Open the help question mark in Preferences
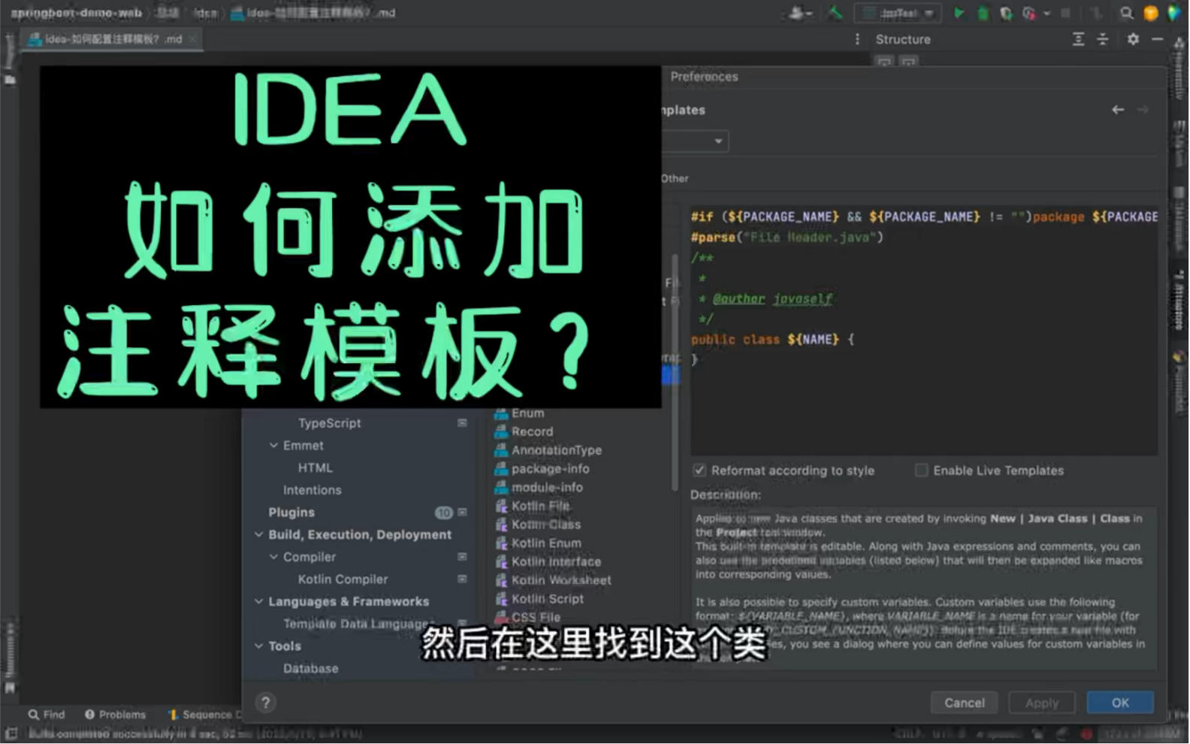The height and width of the screenshot is (744, 1190). [265, 703]
